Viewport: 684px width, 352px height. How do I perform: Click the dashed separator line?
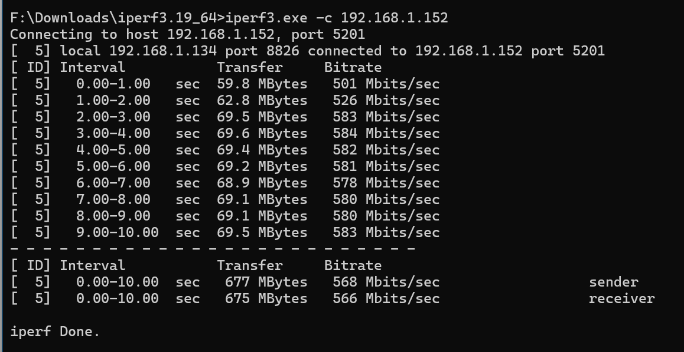click(213, 249)
